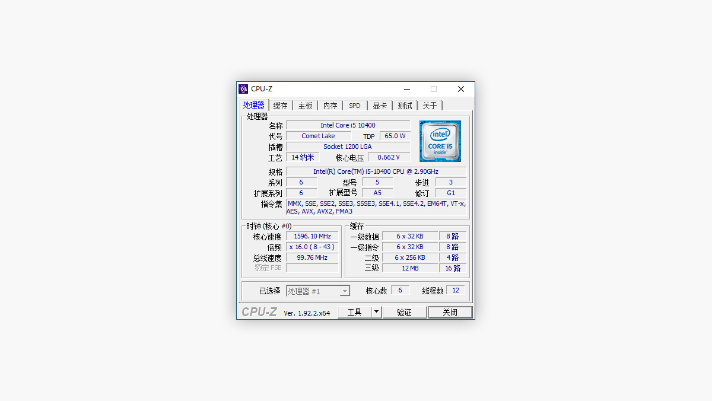Click the 三级 16 路 associativity value

click(x=453, y=268)
